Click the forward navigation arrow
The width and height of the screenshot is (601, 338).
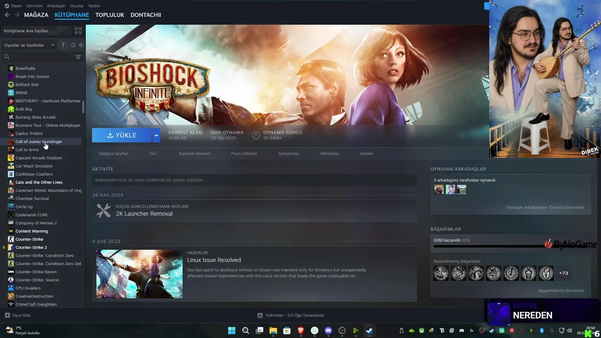[17, 15]
